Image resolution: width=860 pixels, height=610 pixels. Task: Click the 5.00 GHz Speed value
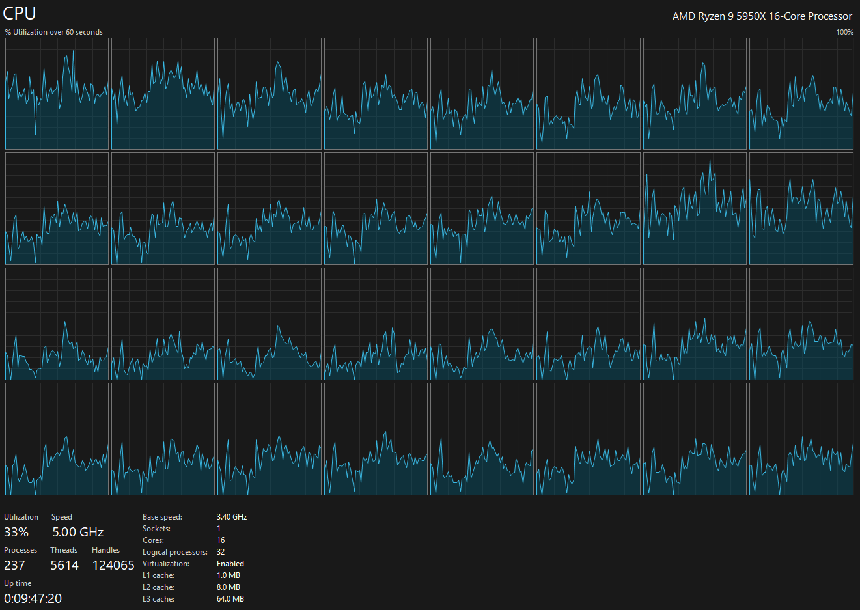point(77,532)
